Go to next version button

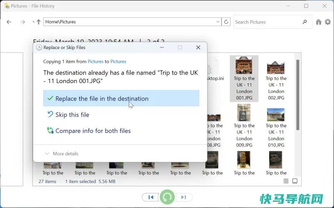184,197
